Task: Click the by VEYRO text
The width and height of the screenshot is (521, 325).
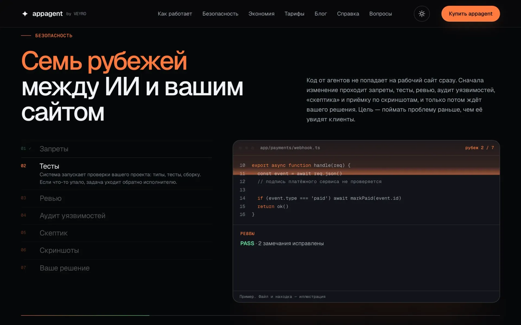Action: click(x=76, y=14)
